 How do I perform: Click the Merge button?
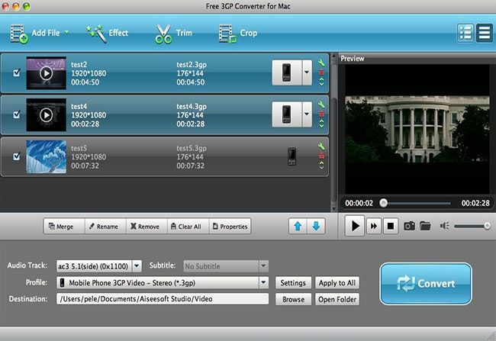(62, 227)
